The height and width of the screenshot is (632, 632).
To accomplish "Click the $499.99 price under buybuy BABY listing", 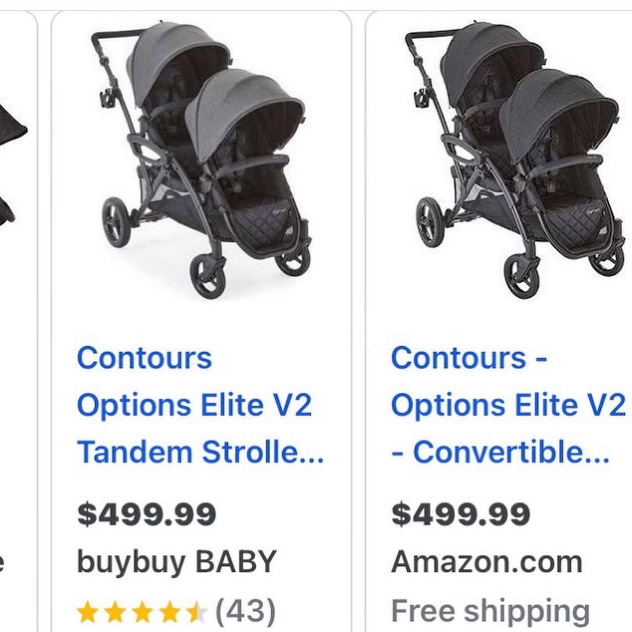I will (147, 513).
